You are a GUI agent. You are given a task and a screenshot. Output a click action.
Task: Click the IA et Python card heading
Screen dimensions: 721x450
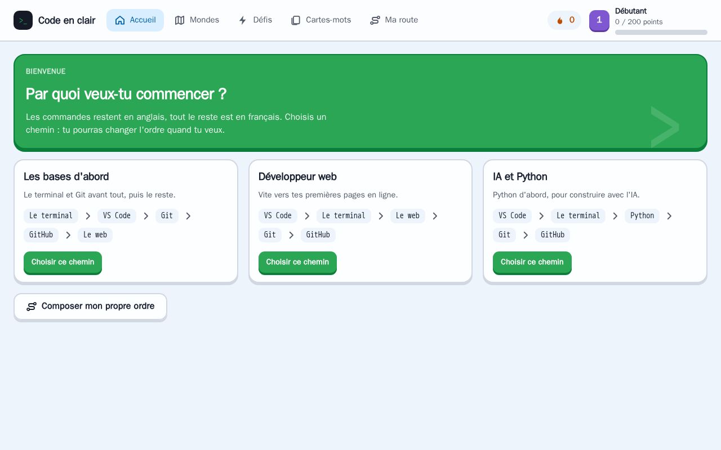(520, 177)
